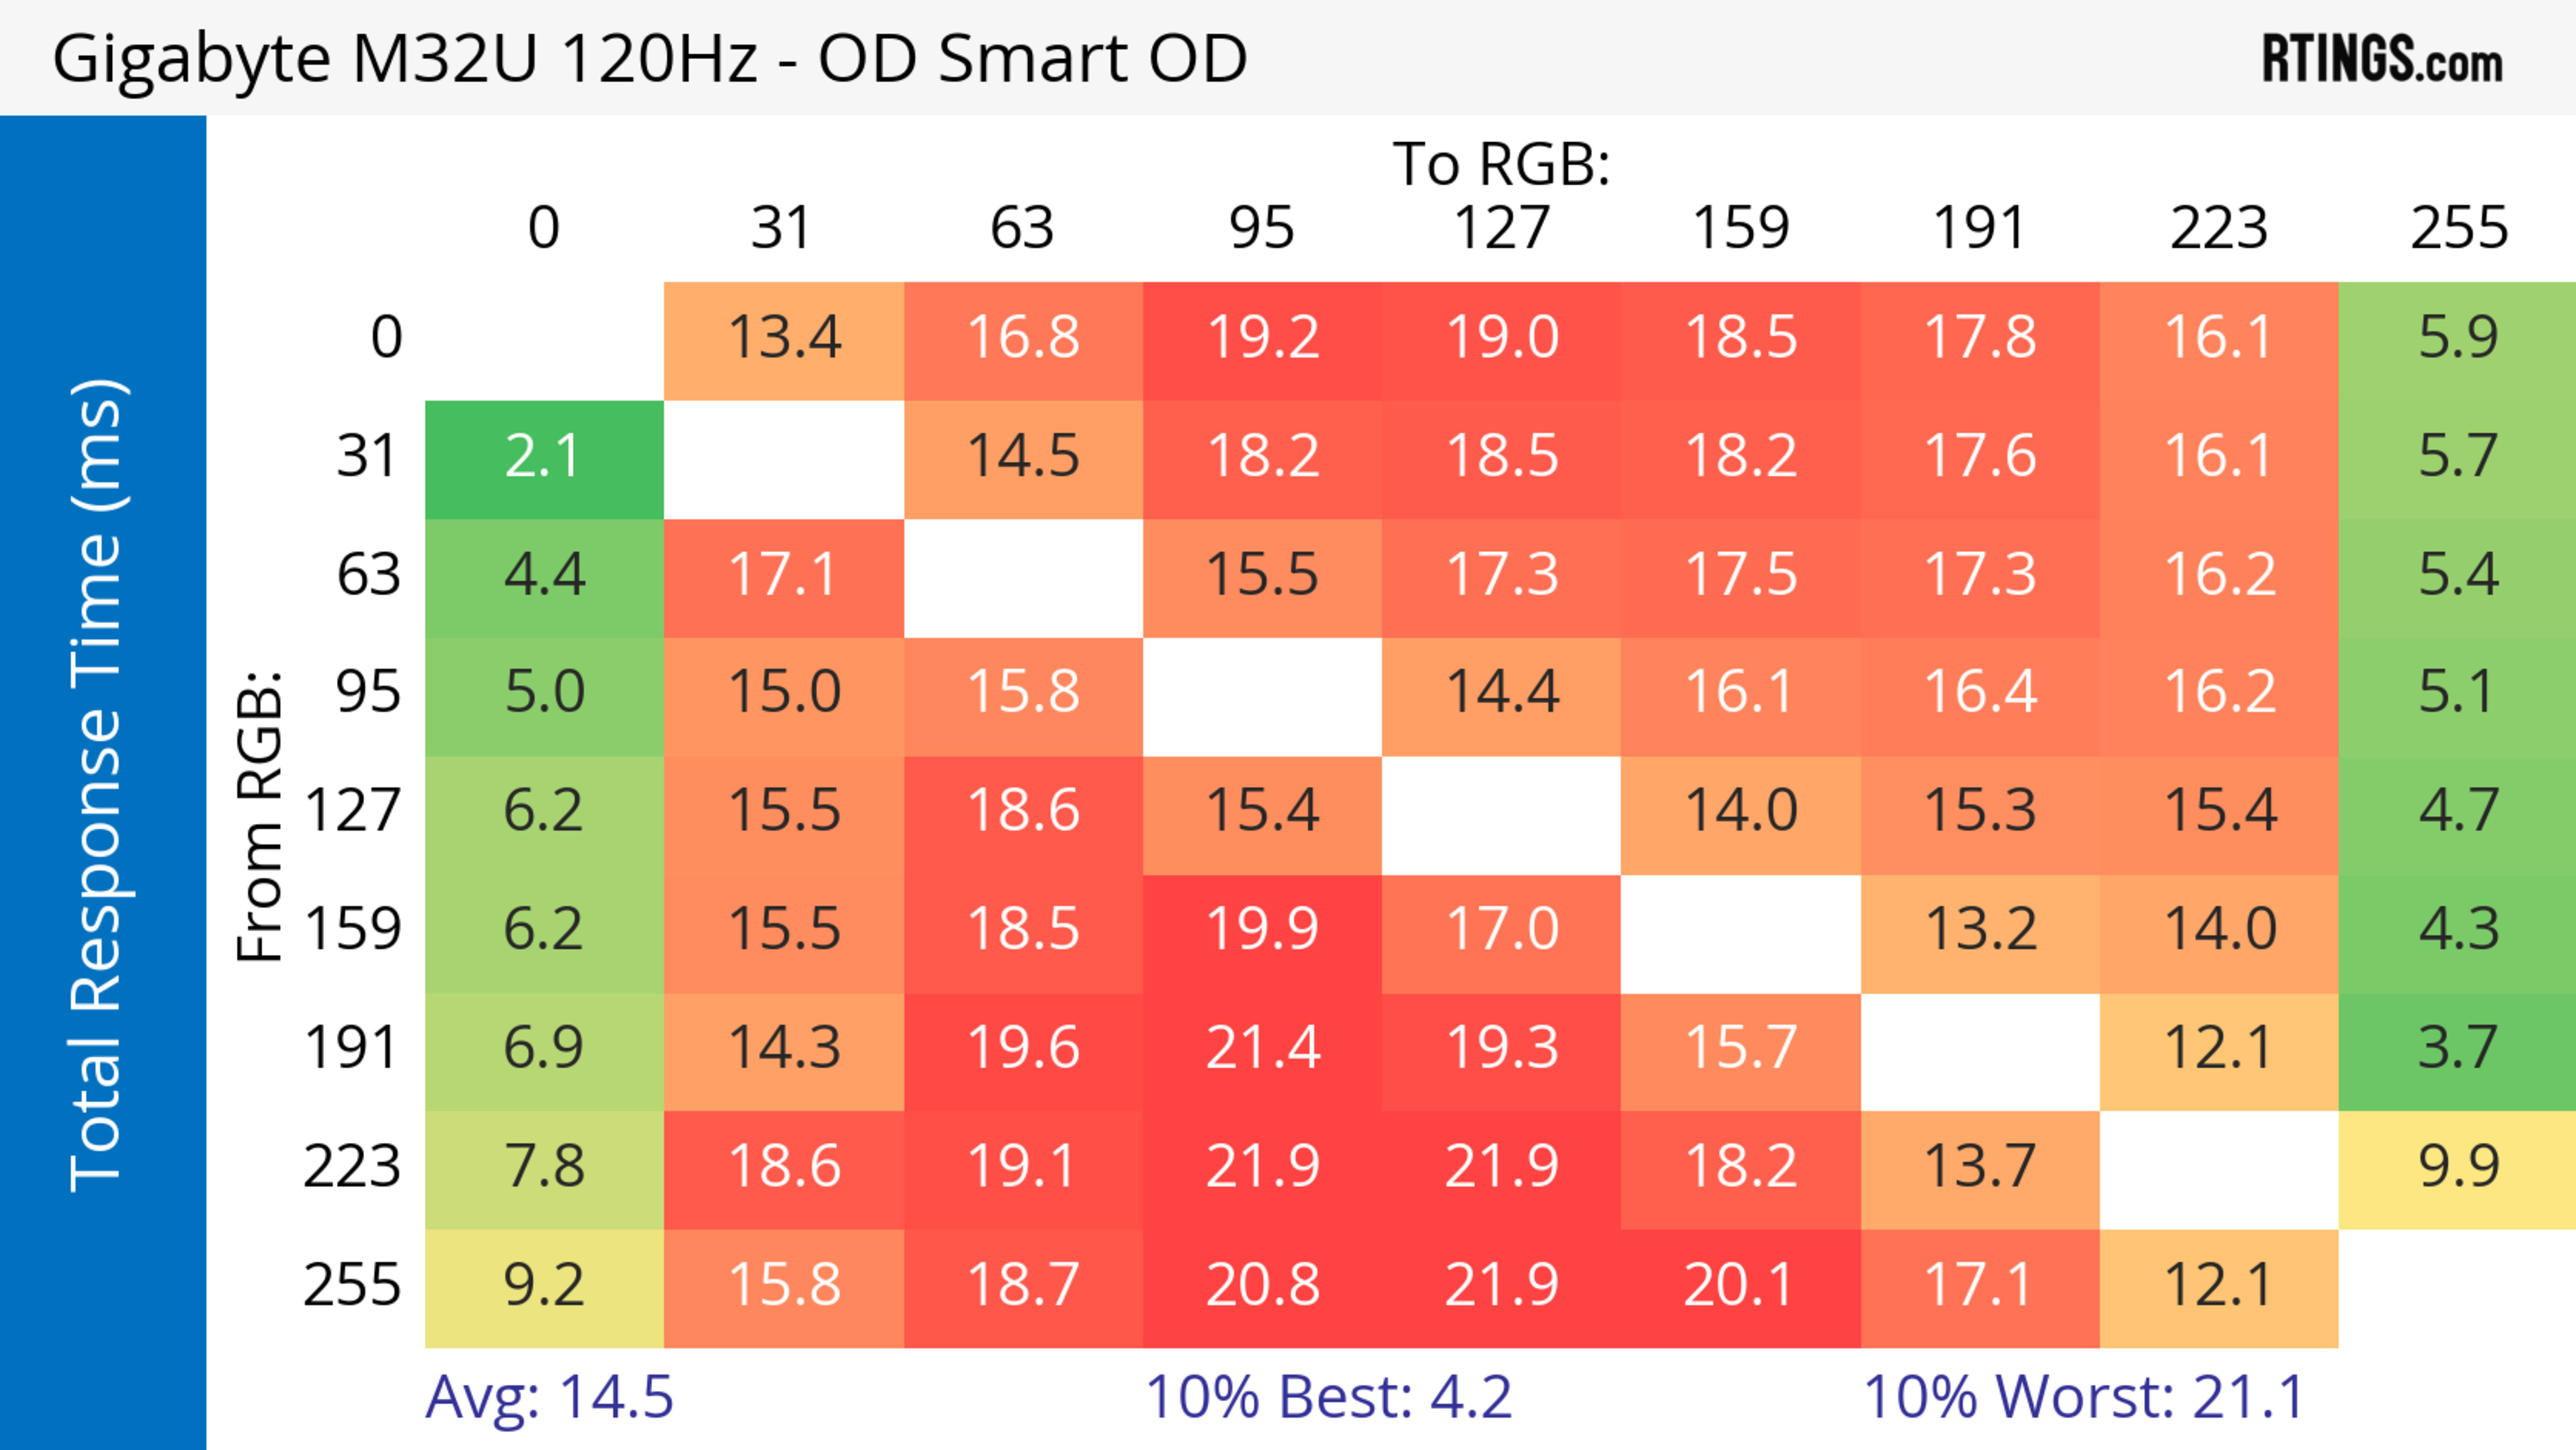The width and height of the screenshot is (2576, 1450).
Task: Click the "10% Worst: 21.1" summary
Action: click(x=2084, y=1397)
